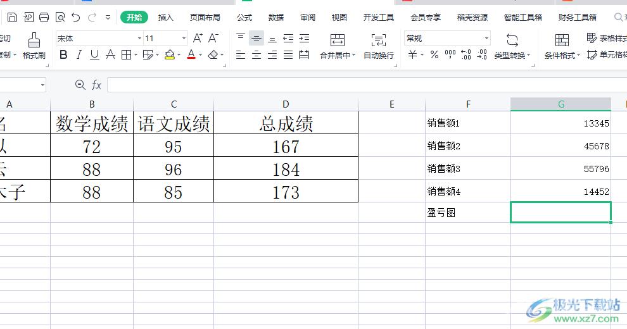Open Type Conversion (类型转换) menu

pos(512,46)
